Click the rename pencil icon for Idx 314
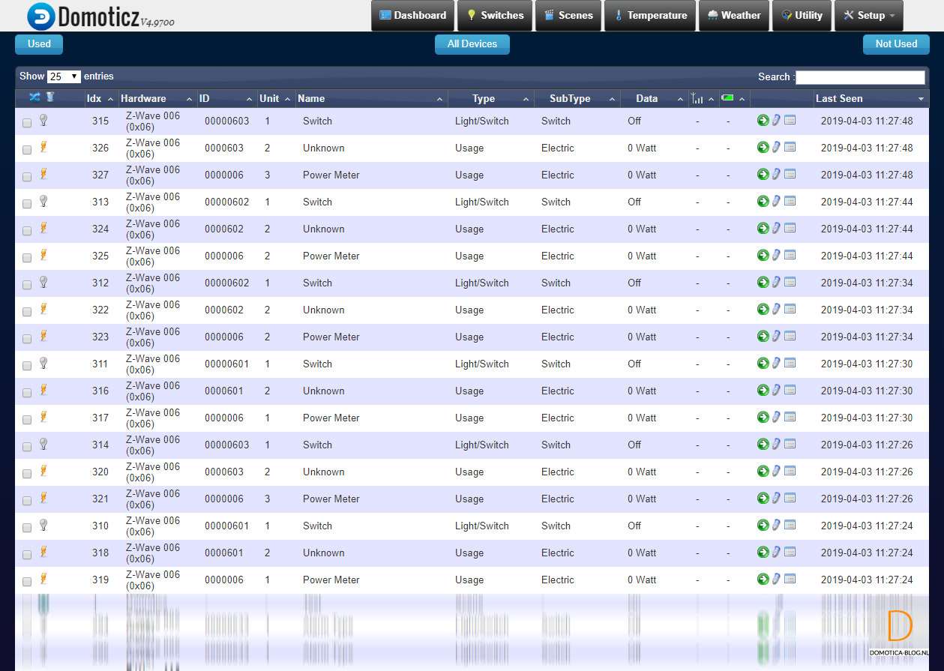 point(777,444)
